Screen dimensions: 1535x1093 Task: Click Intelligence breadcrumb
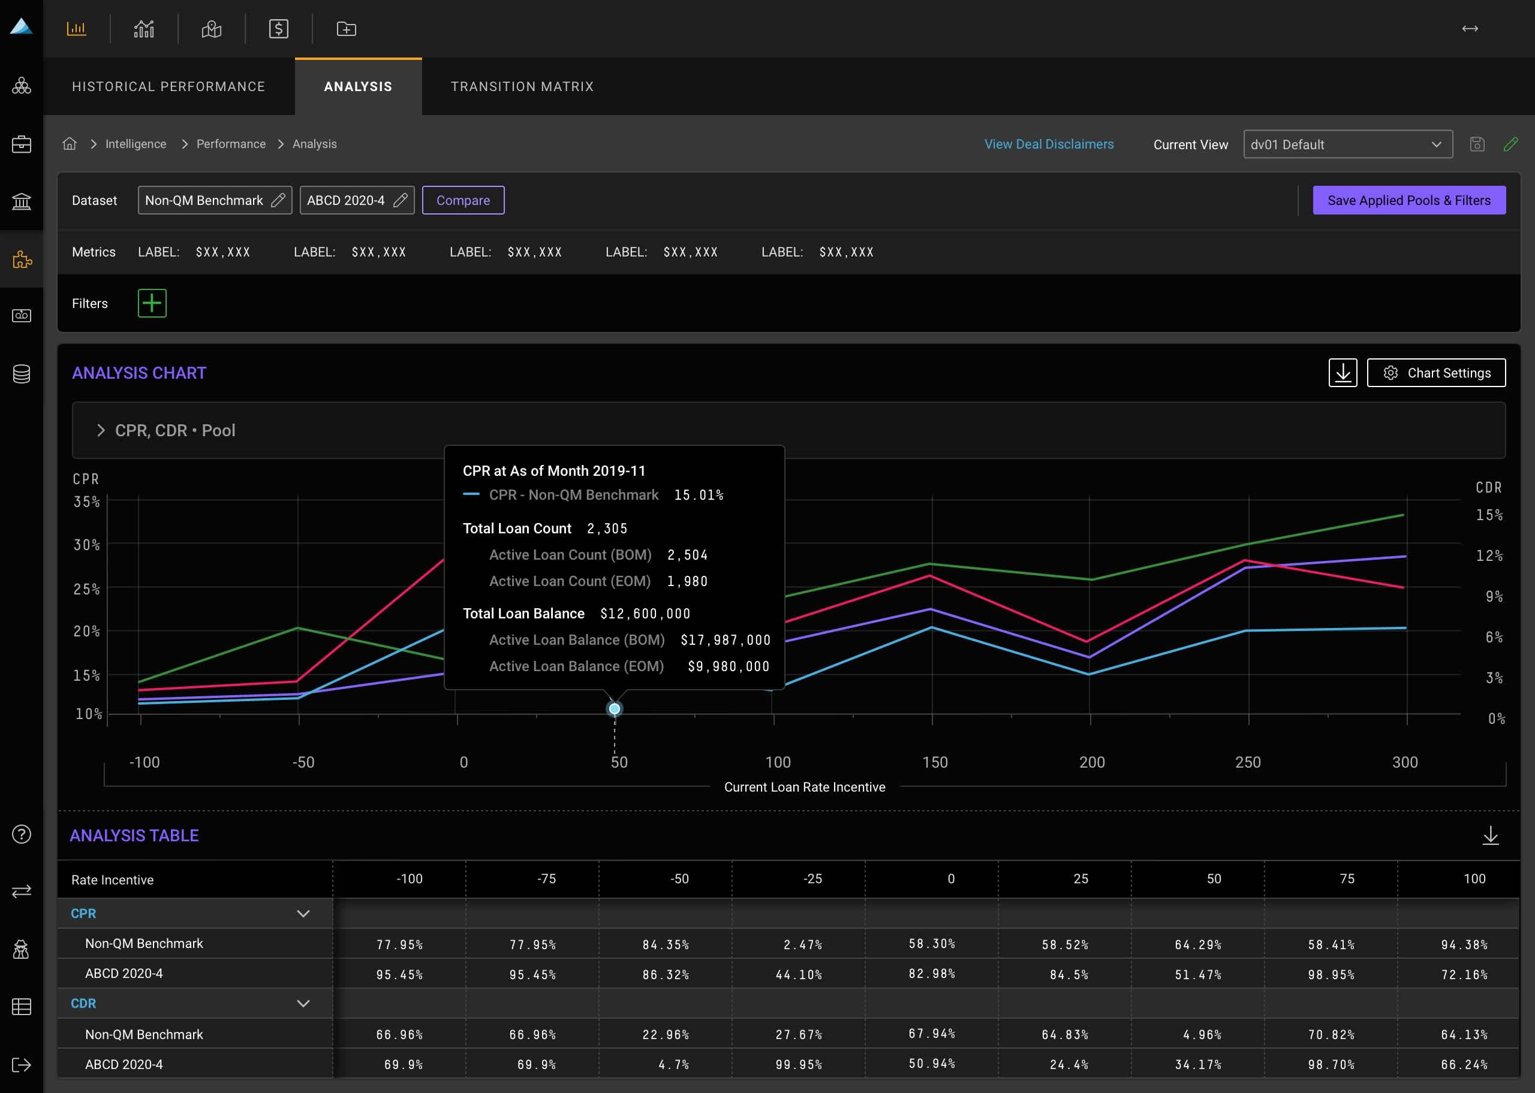pyautogui.click(x=136, y=144)
